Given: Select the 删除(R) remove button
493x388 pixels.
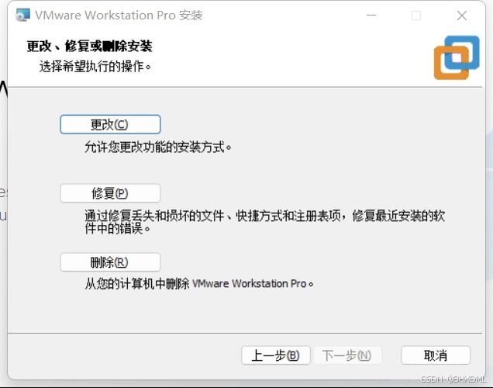Looking at the screenshot, I should (110, 262).
